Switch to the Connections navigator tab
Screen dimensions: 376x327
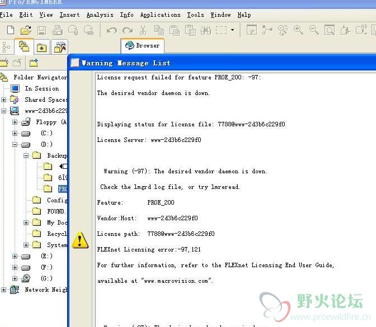click(59, 47)
